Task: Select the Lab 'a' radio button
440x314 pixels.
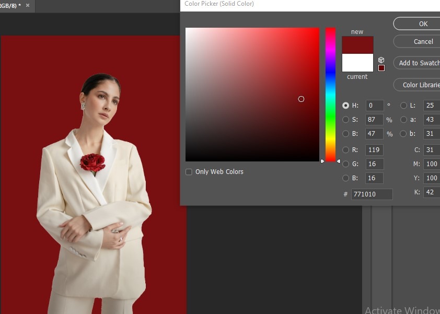Action: tap(403, 120)
